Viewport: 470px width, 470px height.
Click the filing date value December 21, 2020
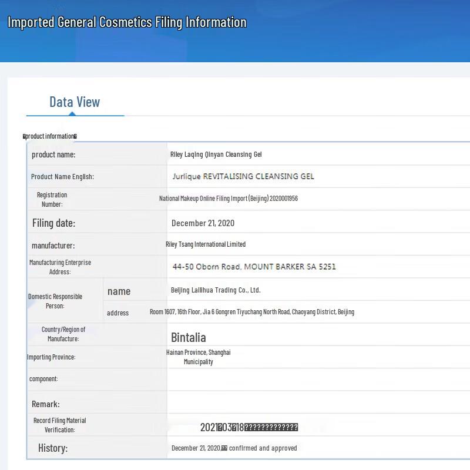coord(203,223)
